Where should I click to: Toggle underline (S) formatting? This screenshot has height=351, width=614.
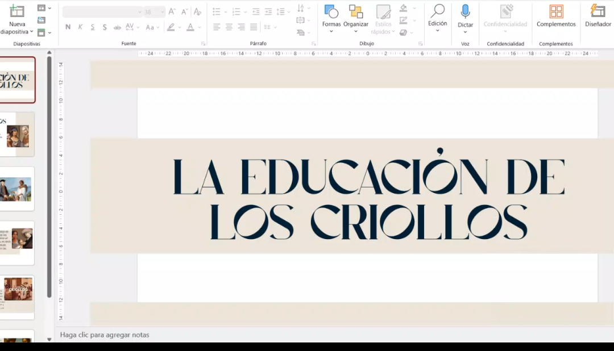pyautogui.click(x=92, y=27)
